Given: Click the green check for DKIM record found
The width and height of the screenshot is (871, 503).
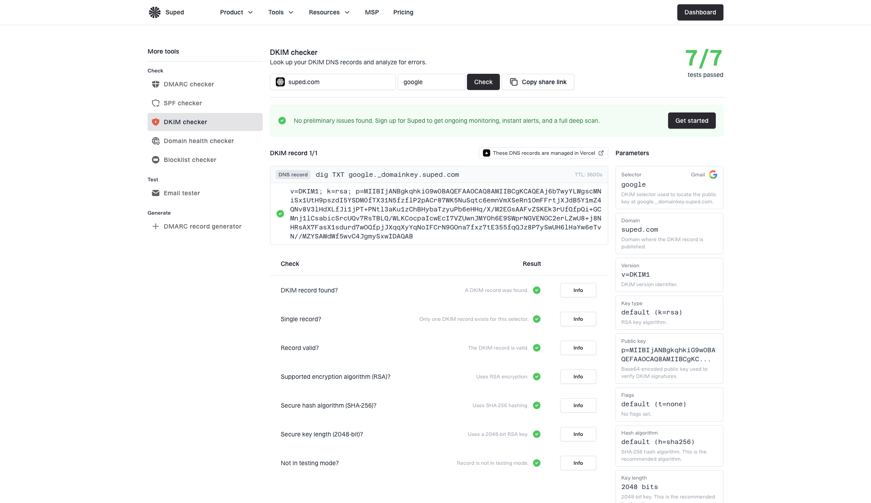Looking at the screenshot, I should [x=537, y=290].
